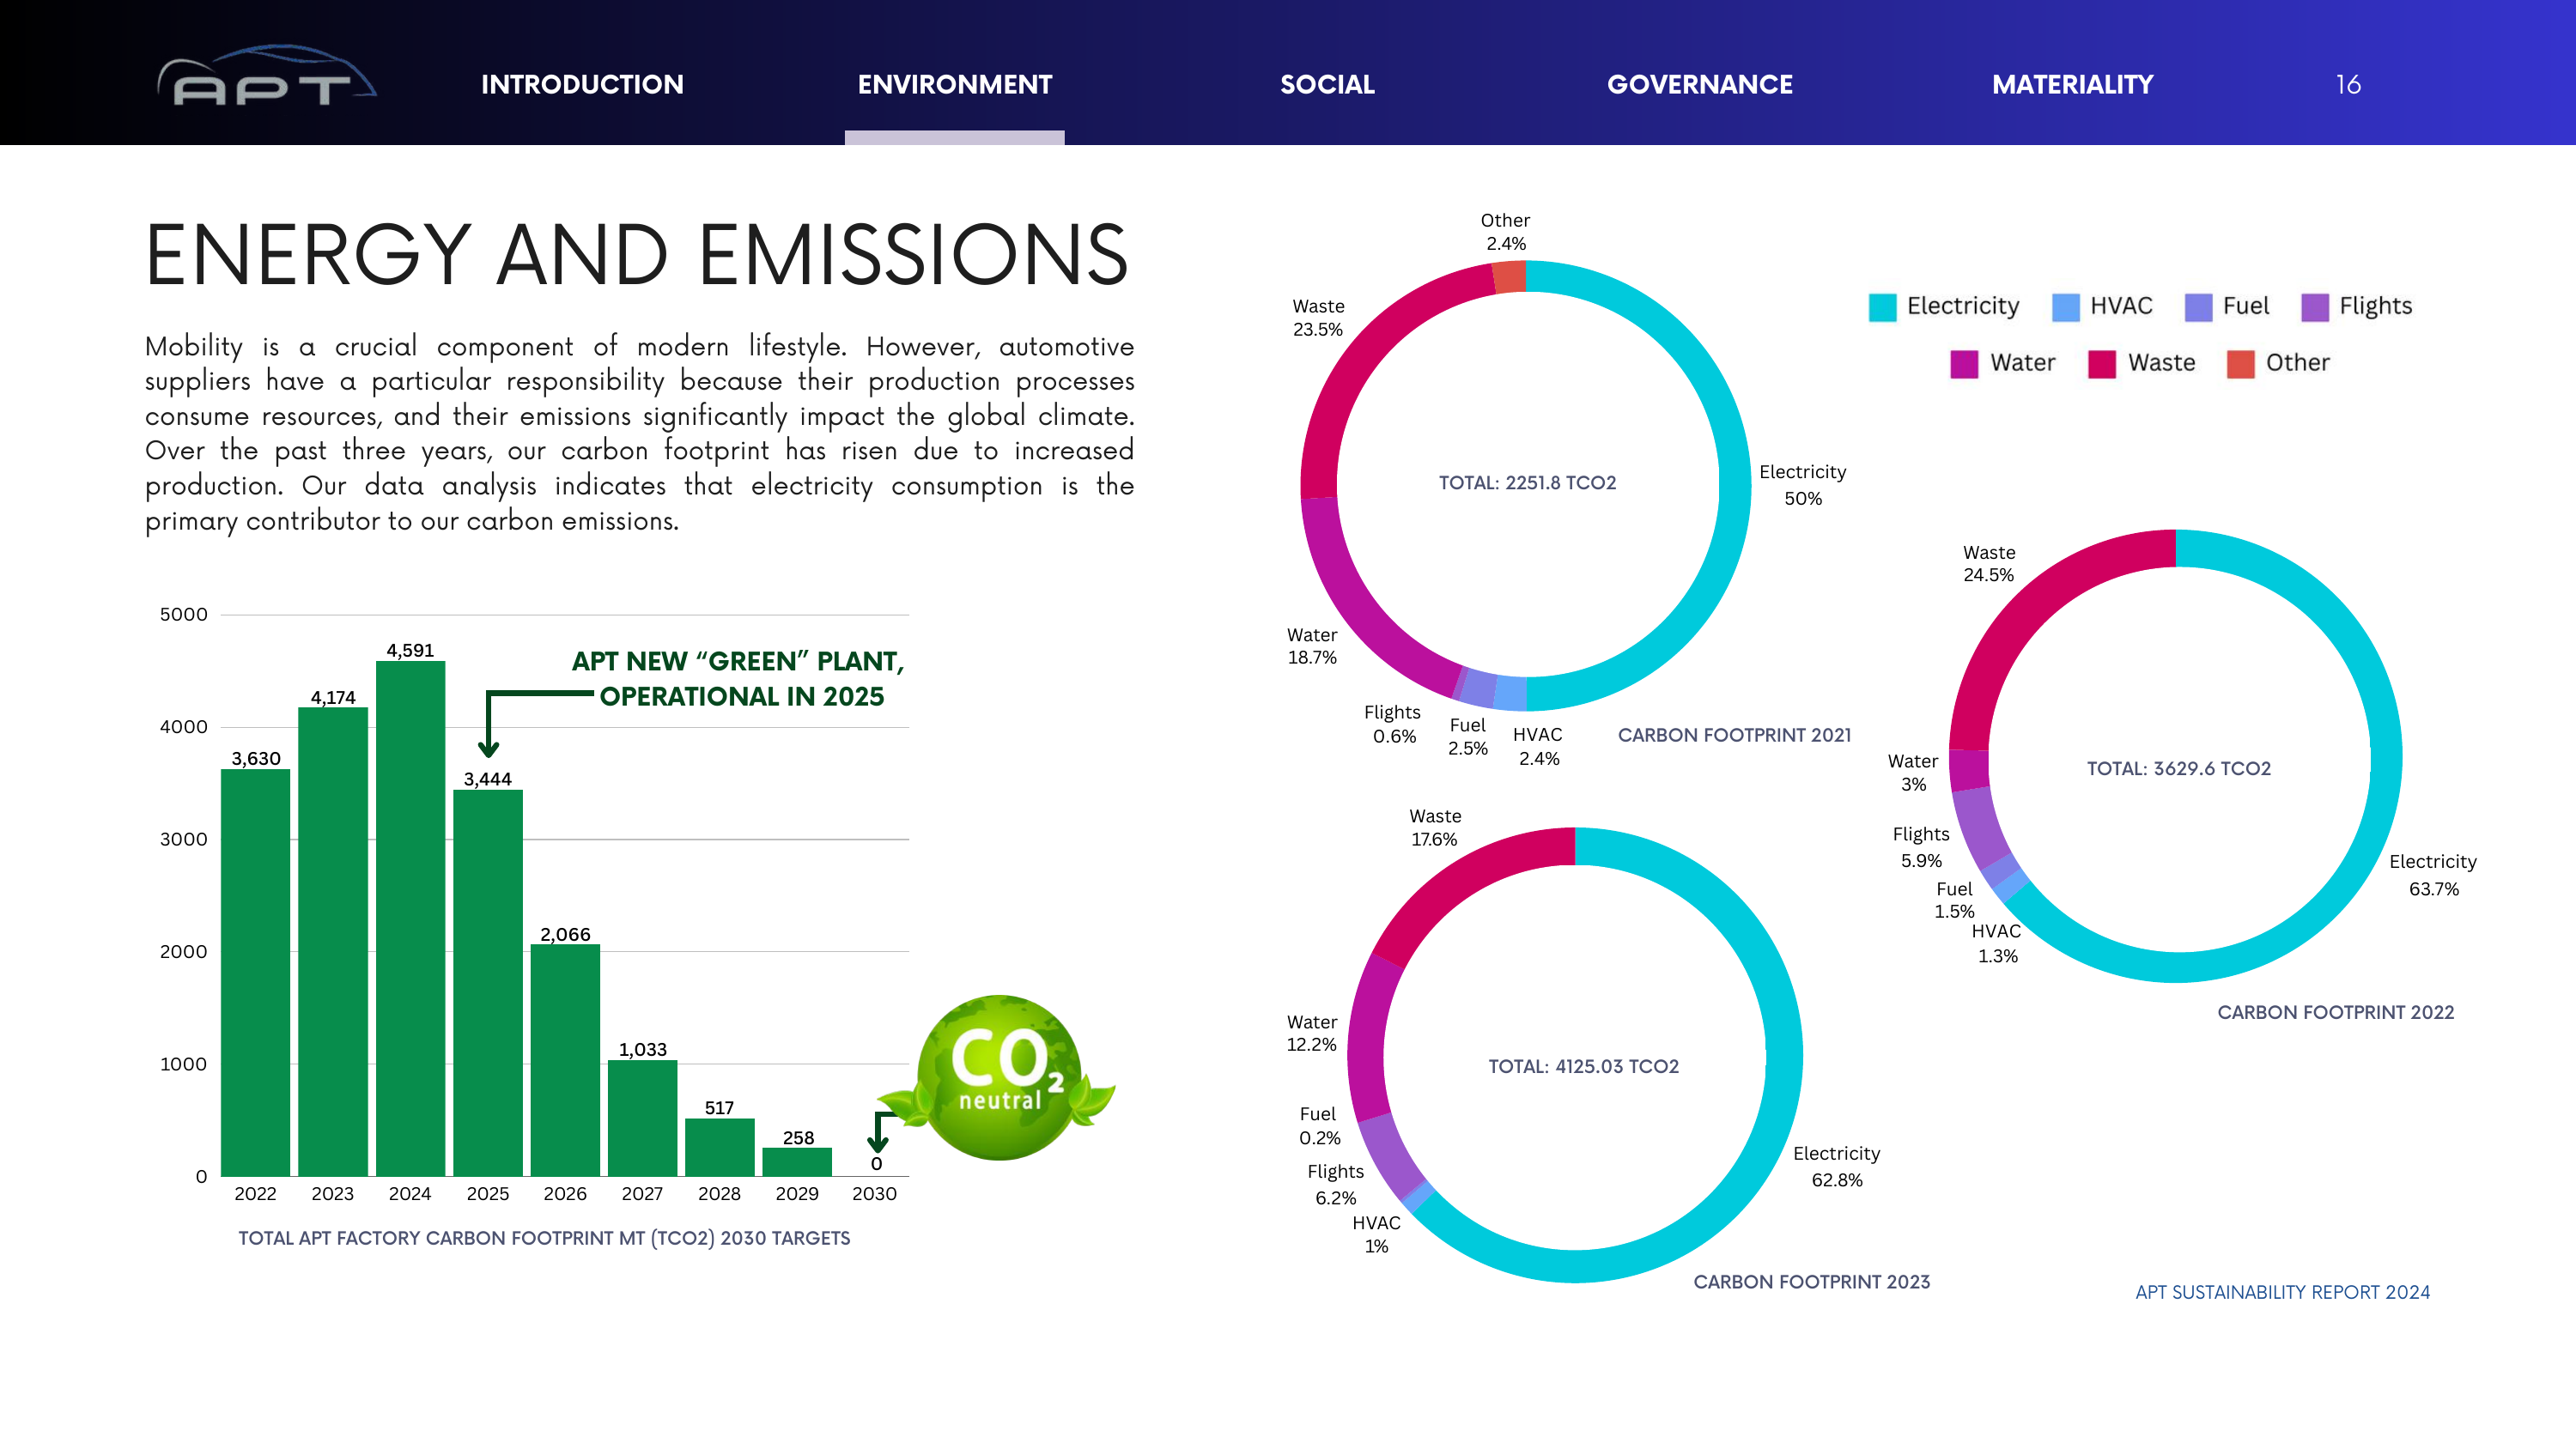Click 'Waste 24.5%' label on 2022 chart

point(1988,563)
